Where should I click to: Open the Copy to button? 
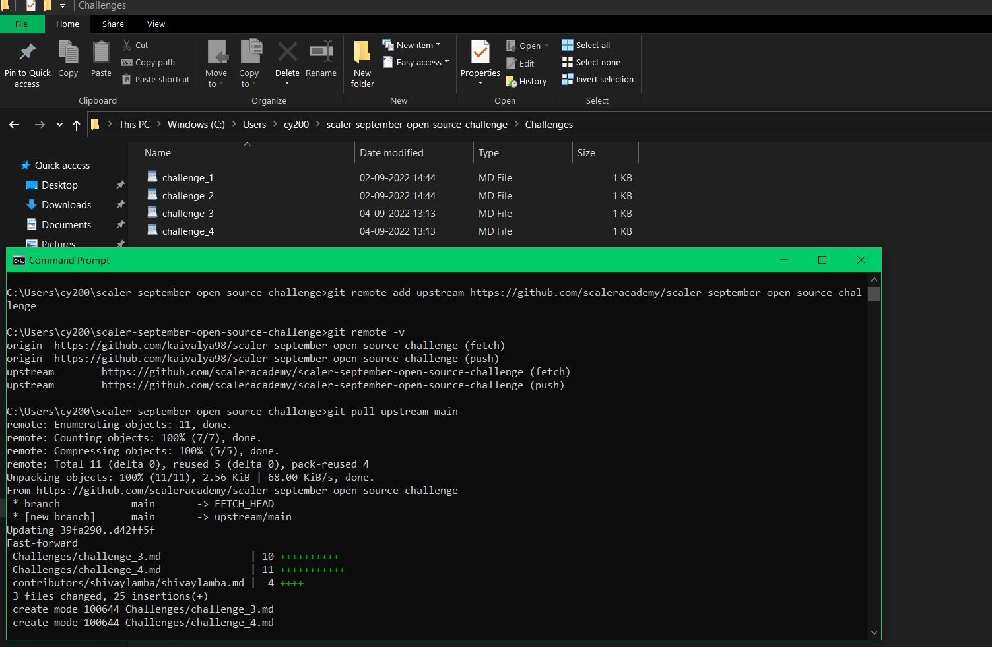pyautogui.click(x=249, y=64)
